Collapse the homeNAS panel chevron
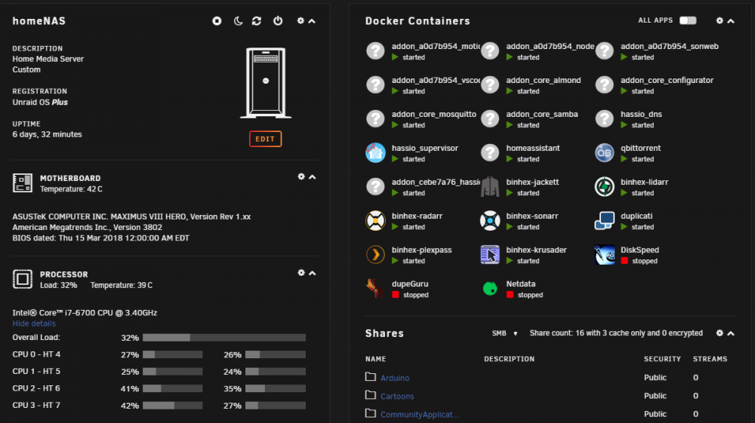 [312, 21]
